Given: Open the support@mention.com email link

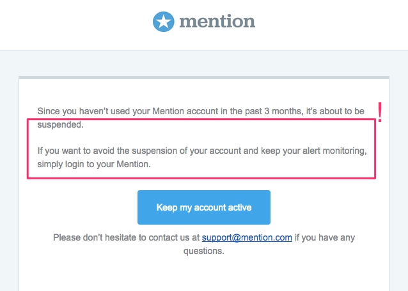Looking at the screenshot, I should coord(247,237).
